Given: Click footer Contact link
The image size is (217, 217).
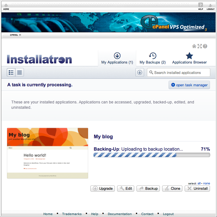Looking at the screenshot, I should [x=147, y=214].
